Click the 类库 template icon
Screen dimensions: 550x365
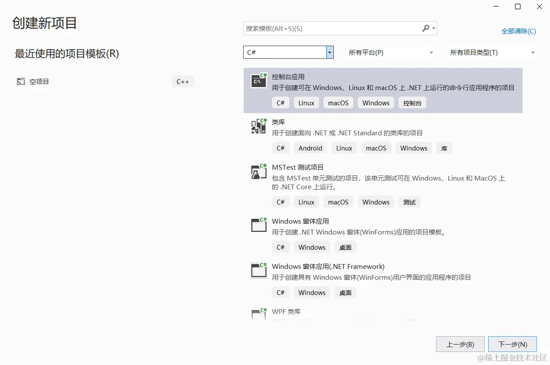pos(258,126)
